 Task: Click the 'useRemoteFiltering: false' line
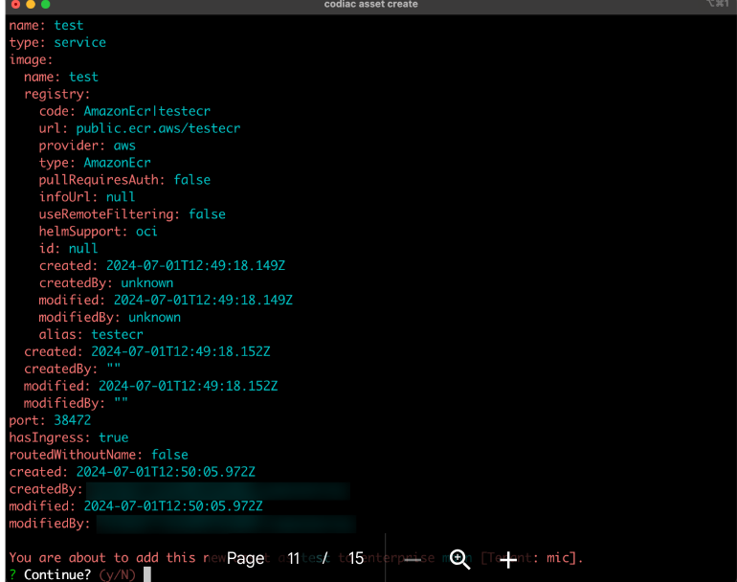132,214
